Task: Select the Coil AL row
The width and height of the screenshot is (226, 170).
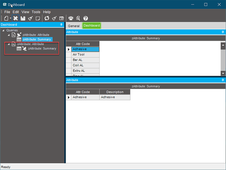Action: [x=85, y=65]
